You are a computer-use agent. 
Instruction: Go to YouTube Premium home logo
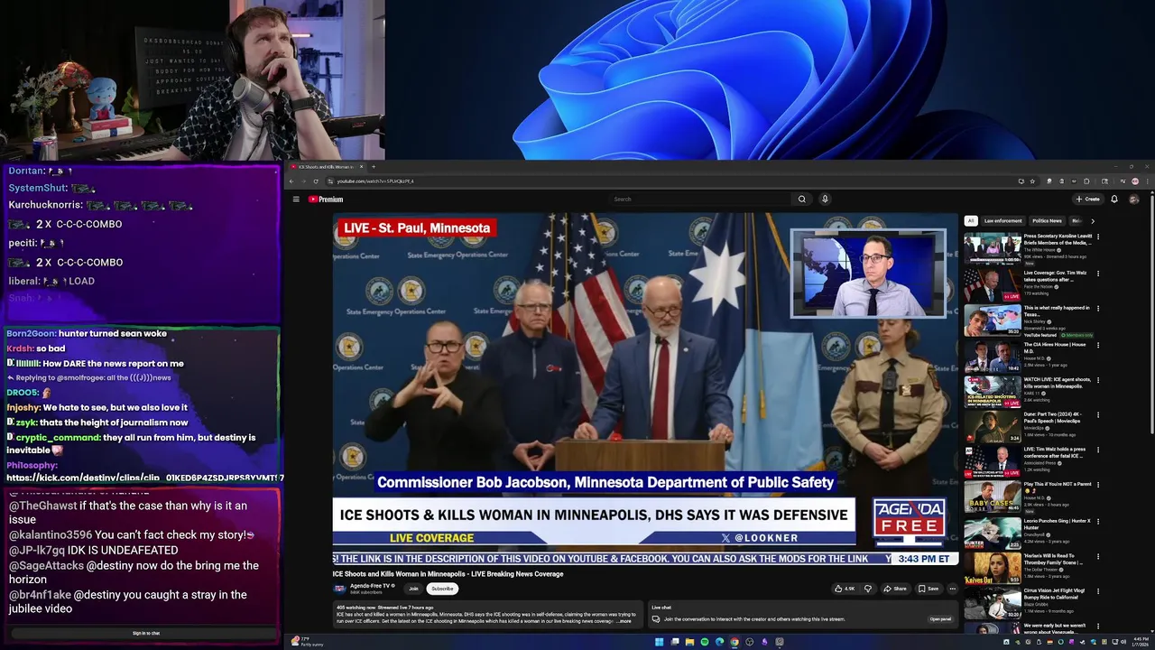click(x=326, y=200)
